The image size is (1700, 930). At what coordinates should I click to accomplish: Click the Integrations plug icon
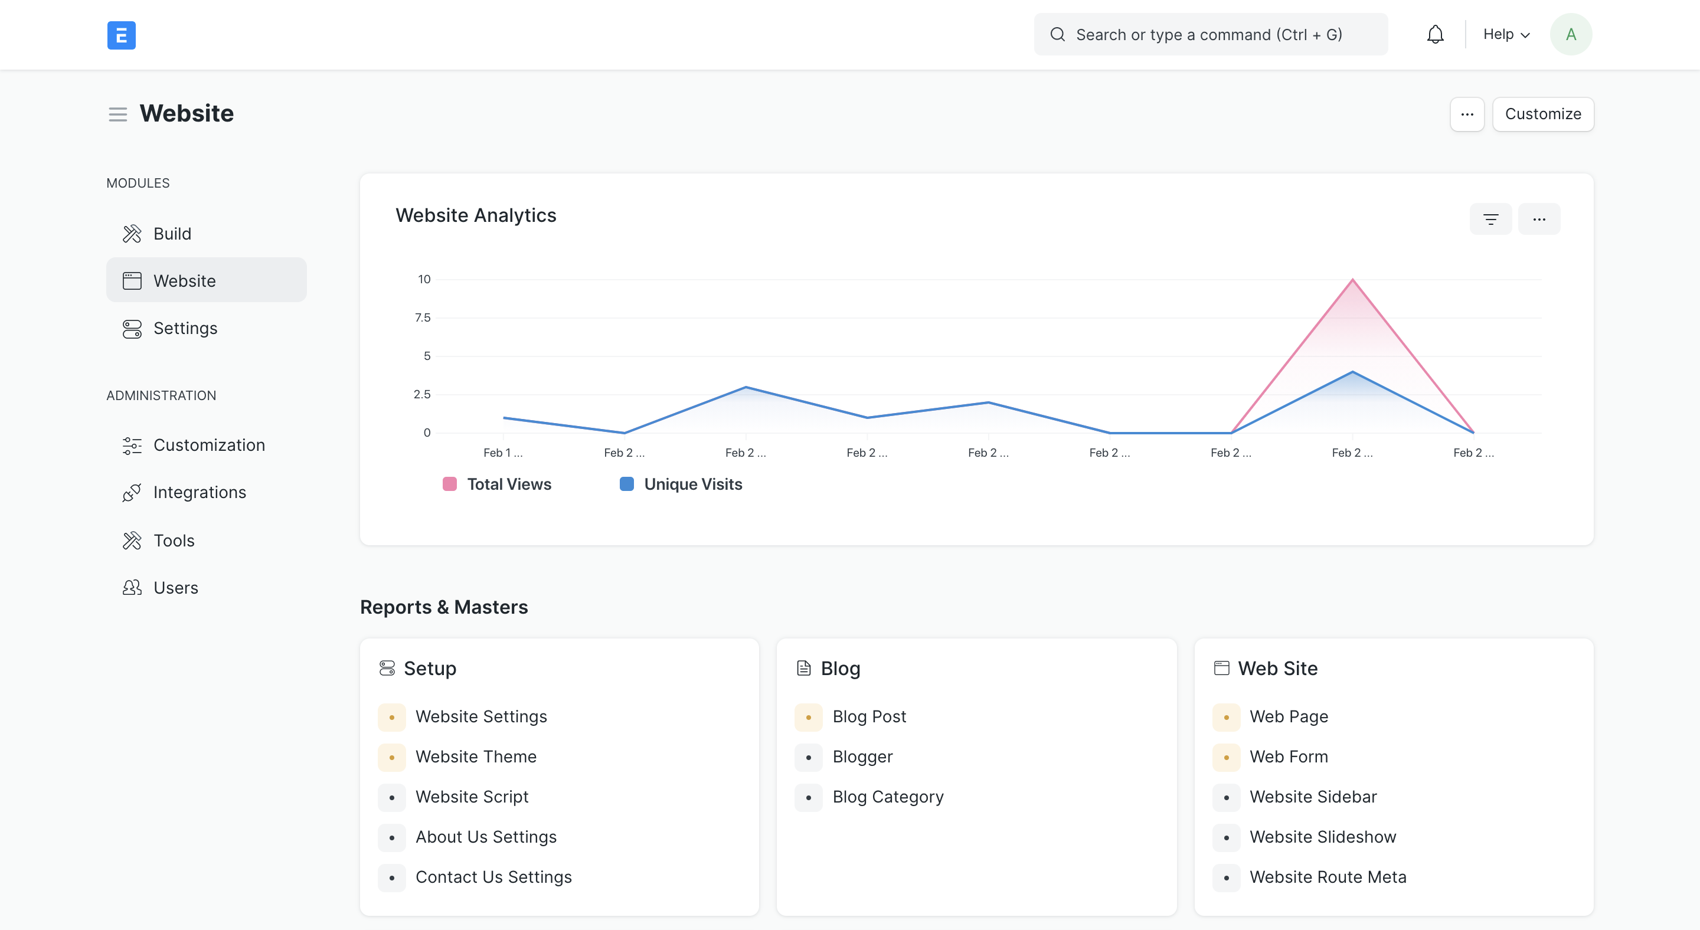click(x=132, y=492)
